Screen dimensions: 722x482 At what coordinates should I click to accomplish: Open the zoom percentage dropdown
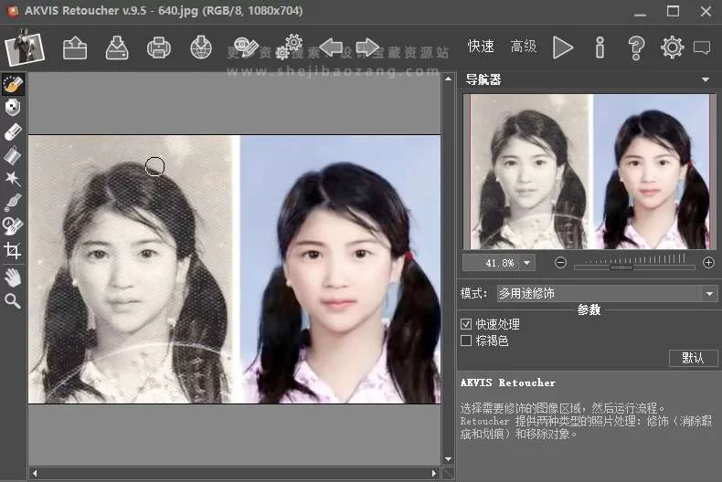pos(526,263)
